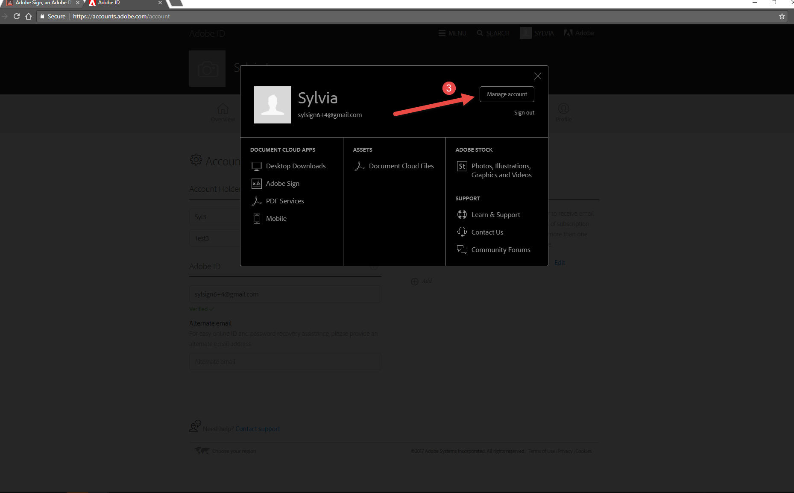Click the ADOBE STOCK heading
Screen dimensions: 794x493
coord(474,150)
